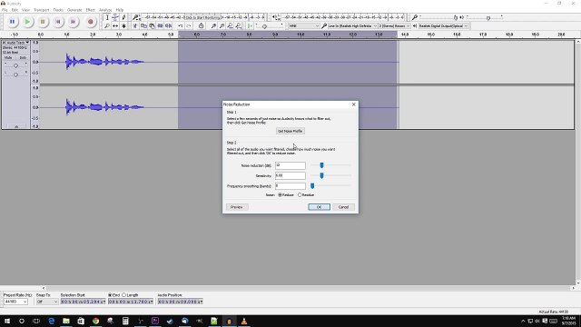Click Skip to End button
581x327 pixels.
pos(73,22)
